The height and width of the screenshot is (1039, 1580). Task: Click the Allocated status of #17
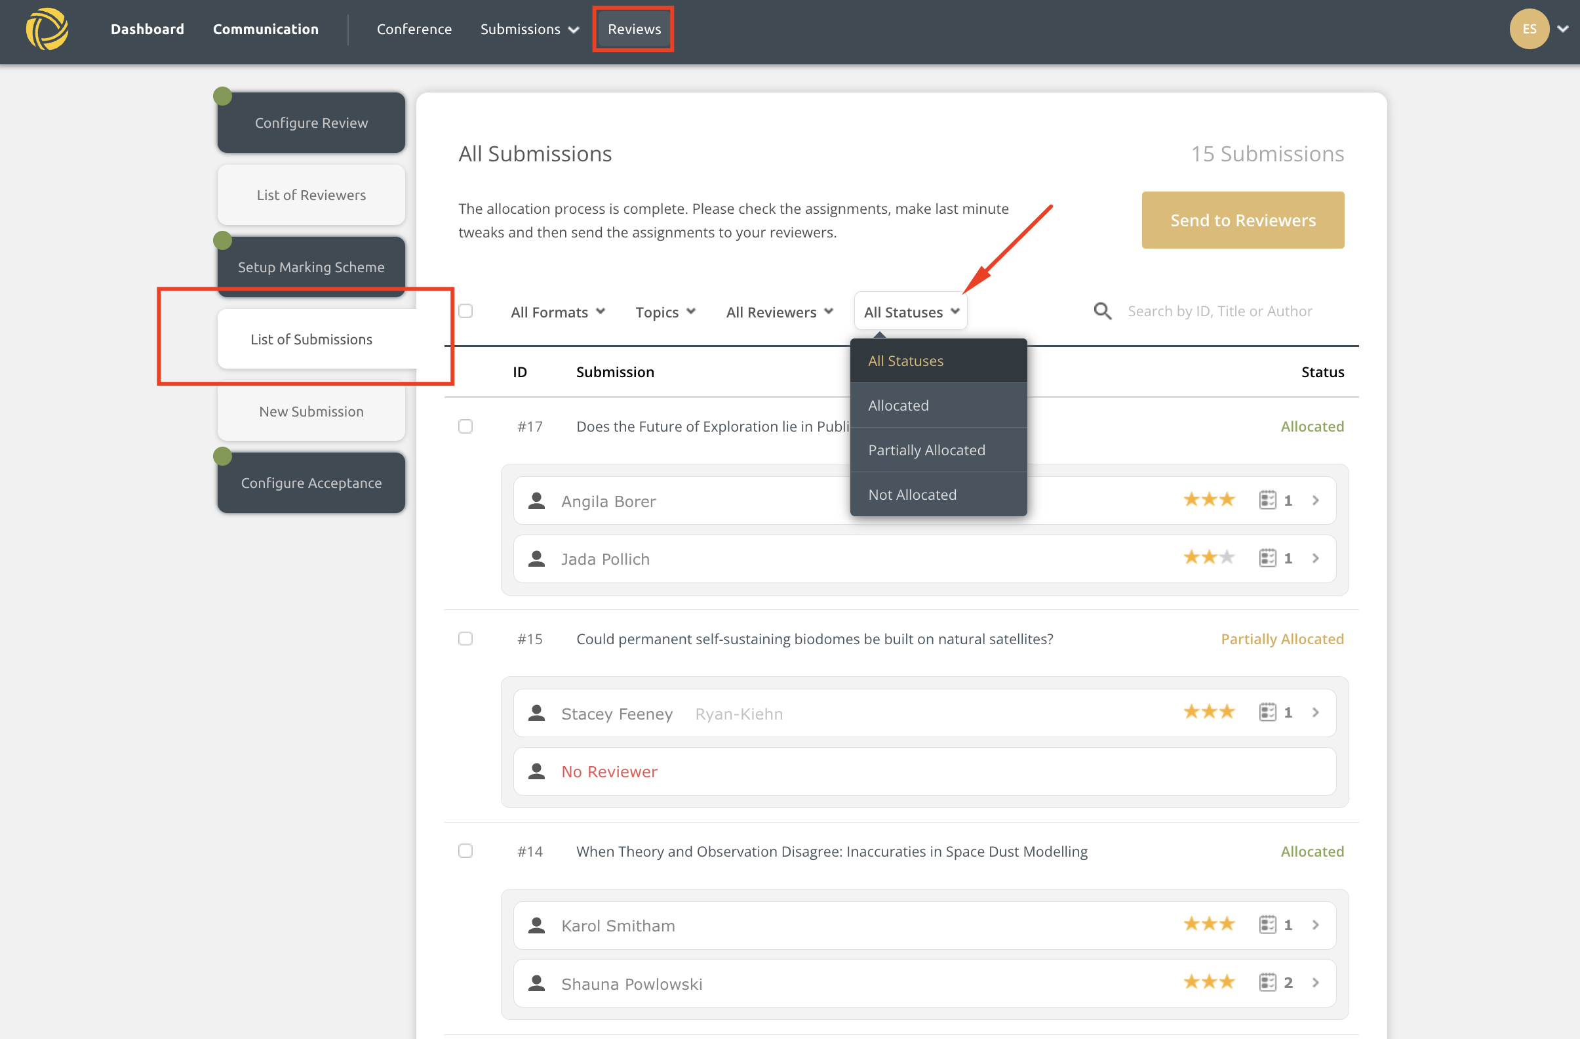[1312, 426]
